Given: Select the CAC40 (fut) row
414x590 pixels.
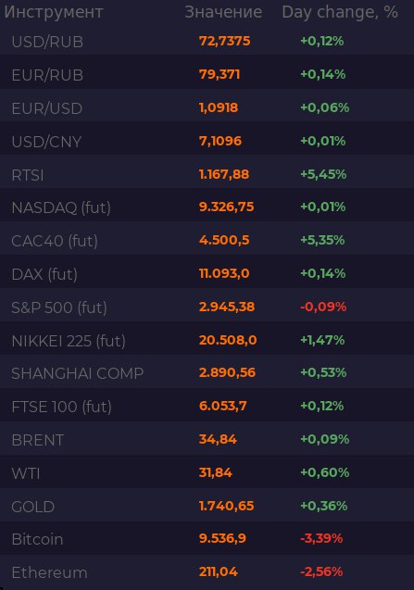Looking at the screenshot, I should [207, 241].
